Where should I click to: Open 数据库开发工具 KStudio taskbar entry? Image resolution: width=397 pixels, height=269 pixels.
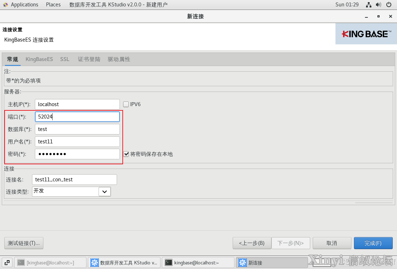(x=124, y=263)
